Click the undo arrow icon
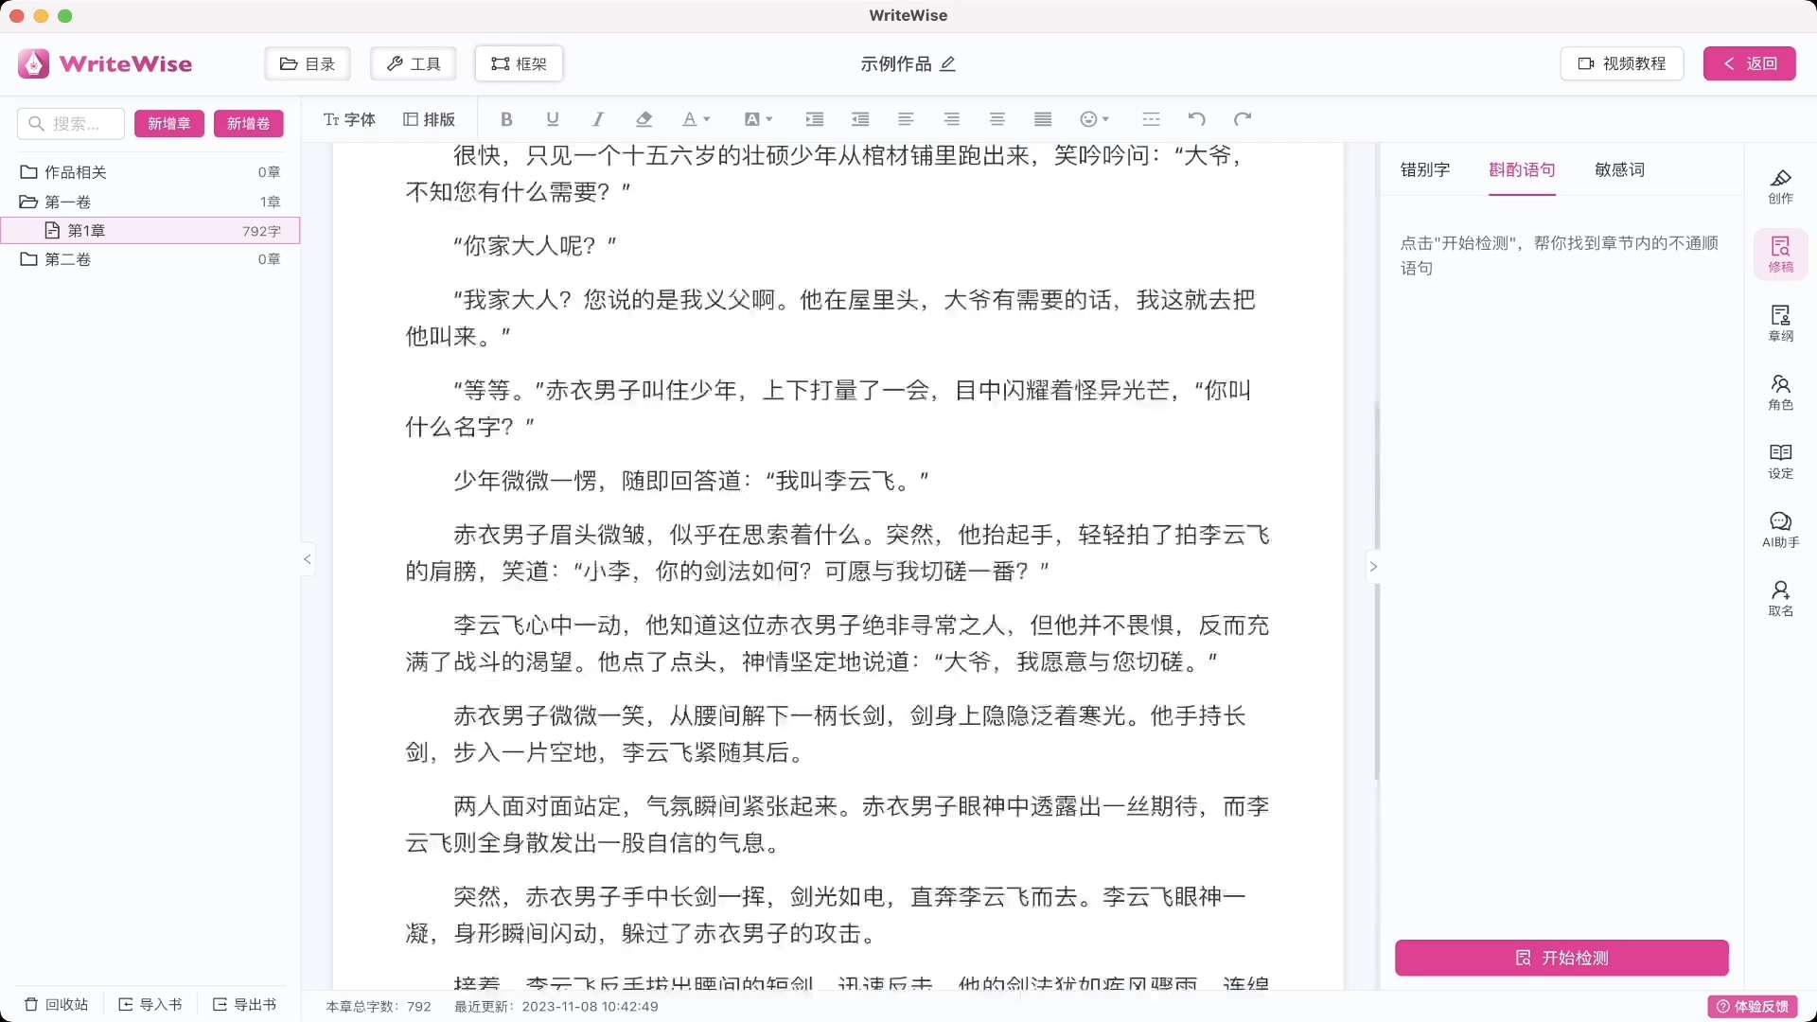This screenshot has height=1022, width=1817. tap(1196, 119)
